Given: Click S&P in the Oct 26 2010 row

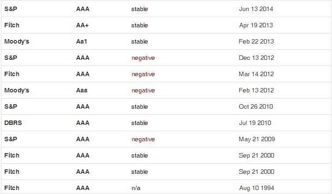Looking at the screenshot, I should [11, 106].
